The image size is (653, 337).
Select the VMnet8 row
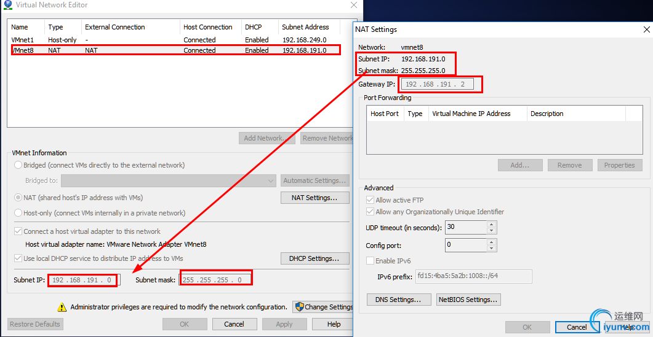(175, 50)
